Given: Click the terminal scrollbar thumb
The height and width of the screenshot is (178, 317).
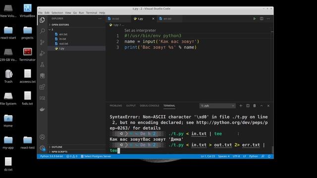Looking at the screenshot, I should pos(272,150).
